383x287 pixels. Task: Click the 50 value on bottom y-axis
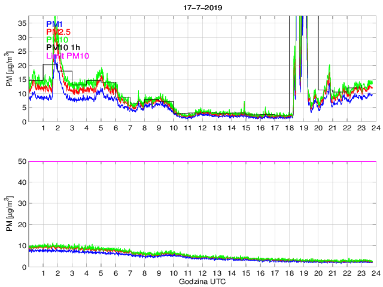(x=21, y=161)
